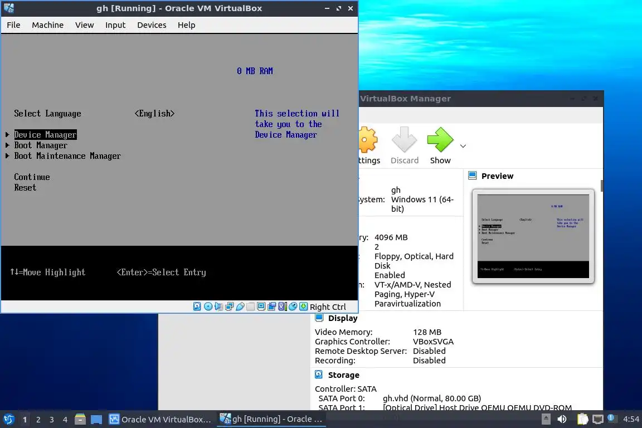Click the show desktop icon on taskbar
The width and height of the screenshot is (642, 428).
coord(96,420)
